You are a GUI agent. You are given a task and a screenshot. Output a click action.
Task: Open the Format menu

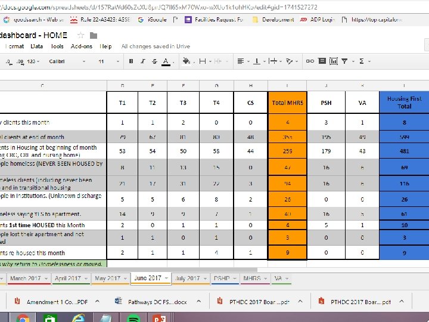[15, 47]
